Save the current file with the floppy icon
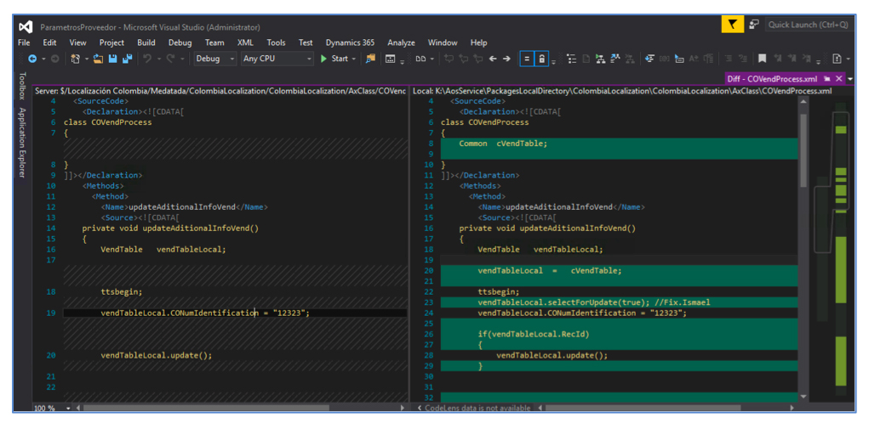This screenshot has width=869, height=429. [x=112, y=59]
